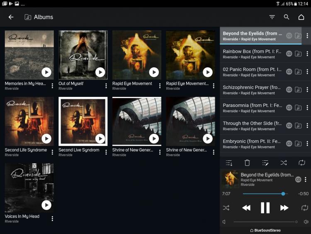Click CD quality badge in now playing
Image resolution: width=311 pixels, height=234 pixels.
click(x=298, y=179)
